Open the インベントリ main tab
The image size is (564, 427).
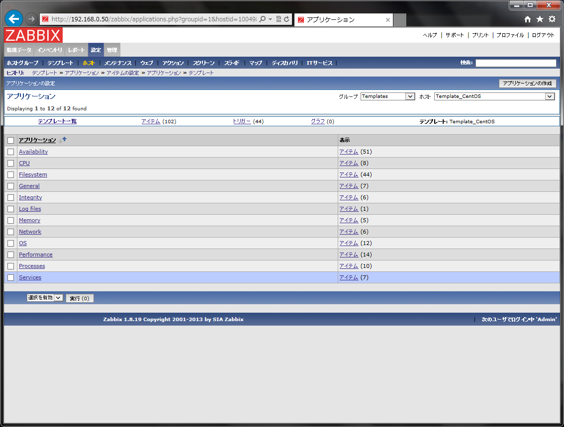coord(50,50)
